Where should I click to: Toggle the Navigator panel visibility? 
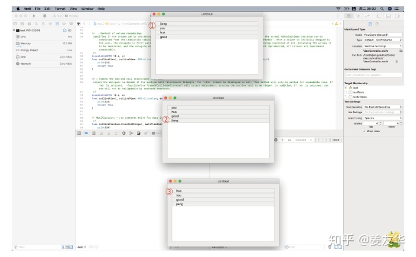tap(379, 16)
